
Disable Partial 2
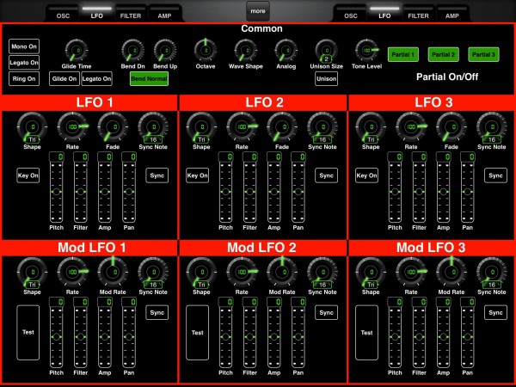[x=443, y=54]
